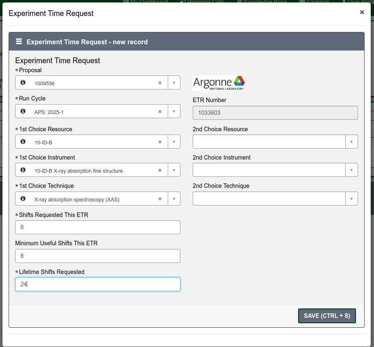Expand the Proposal dropdown
Image resolution: width=374 pixels, height=347 pixels.
(x=174, y=83)
